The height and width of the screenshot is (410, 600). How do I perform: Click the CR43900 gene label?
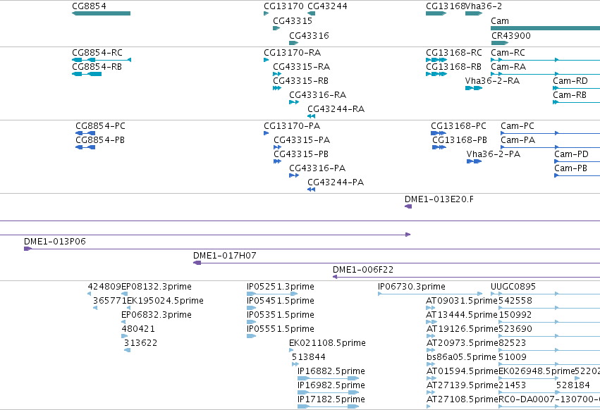click(x=511, y=35)
